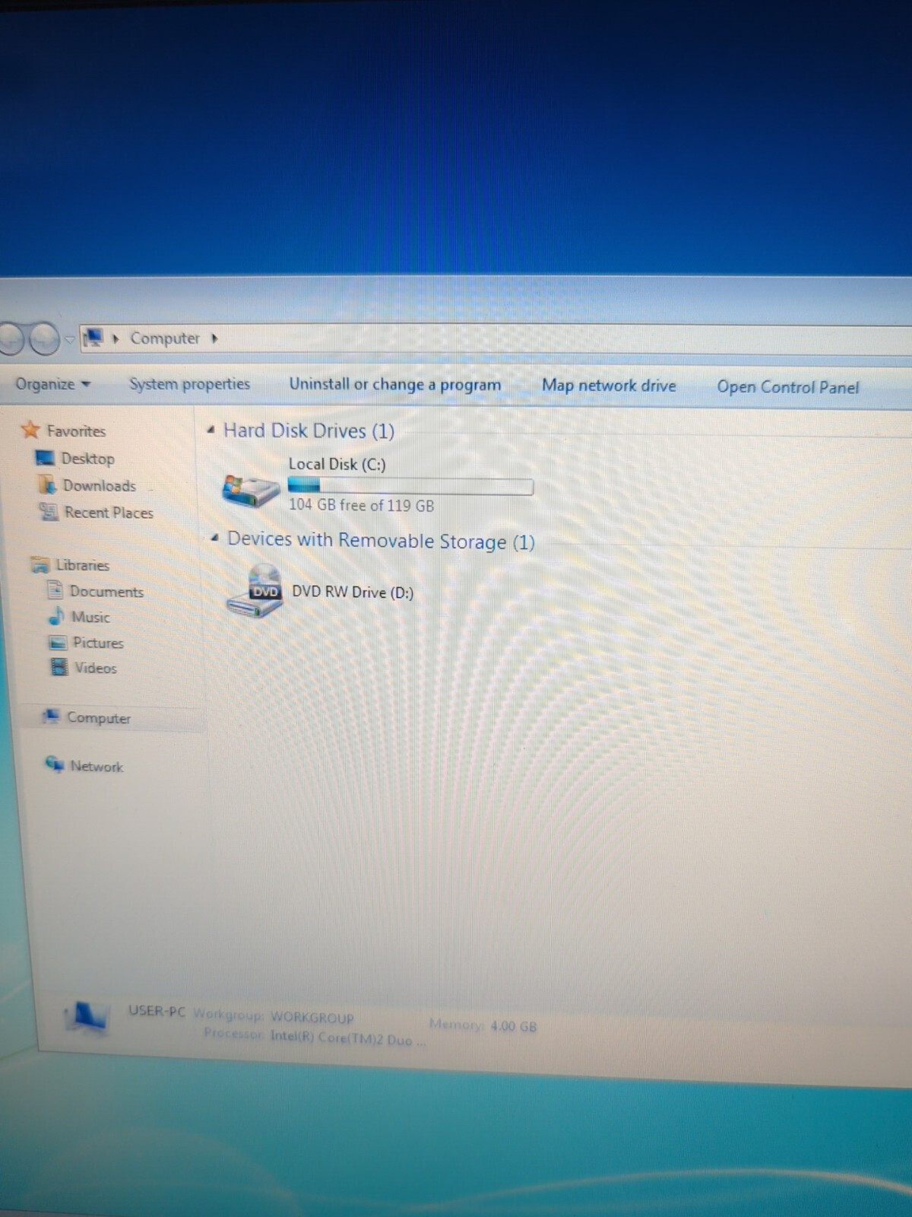Click USER-PC name in details pane
This screenshot has width=912, height=1217.
157,1011
